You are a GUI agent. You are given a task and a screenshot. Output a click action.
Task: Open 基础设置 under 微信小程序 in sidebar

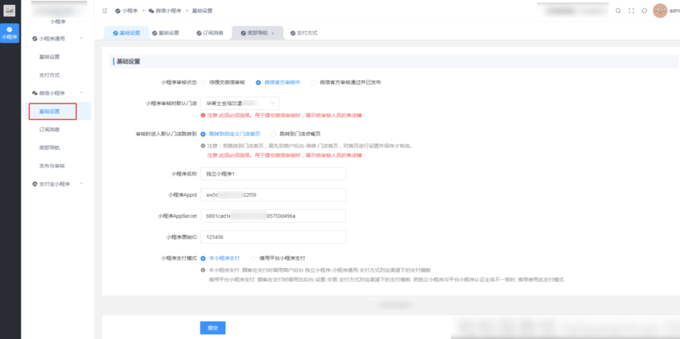49,111
